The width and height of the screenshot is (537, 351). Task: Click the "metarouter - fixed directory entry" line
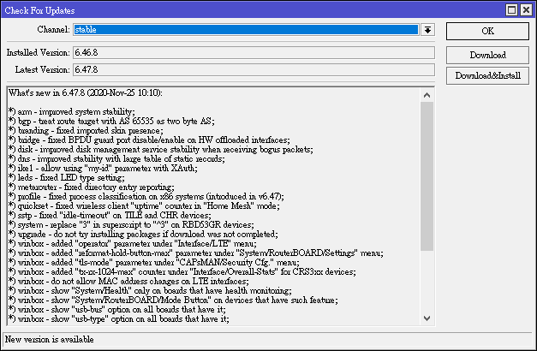pos(92,187)
